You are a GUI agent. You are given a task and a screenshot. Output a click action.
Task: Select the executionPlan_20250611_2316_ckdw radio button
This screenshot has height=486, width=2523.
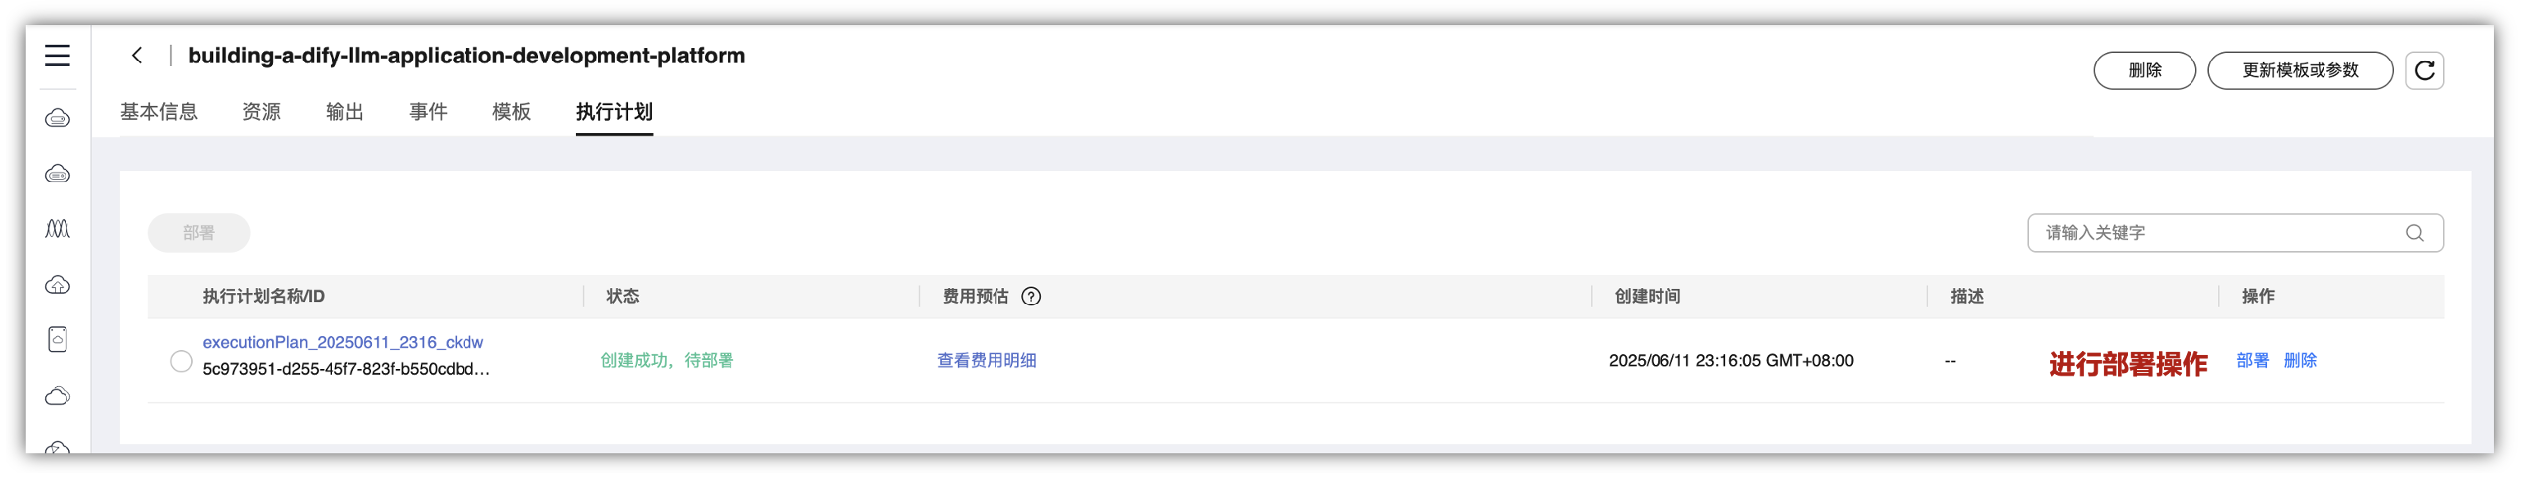point(181,362)
